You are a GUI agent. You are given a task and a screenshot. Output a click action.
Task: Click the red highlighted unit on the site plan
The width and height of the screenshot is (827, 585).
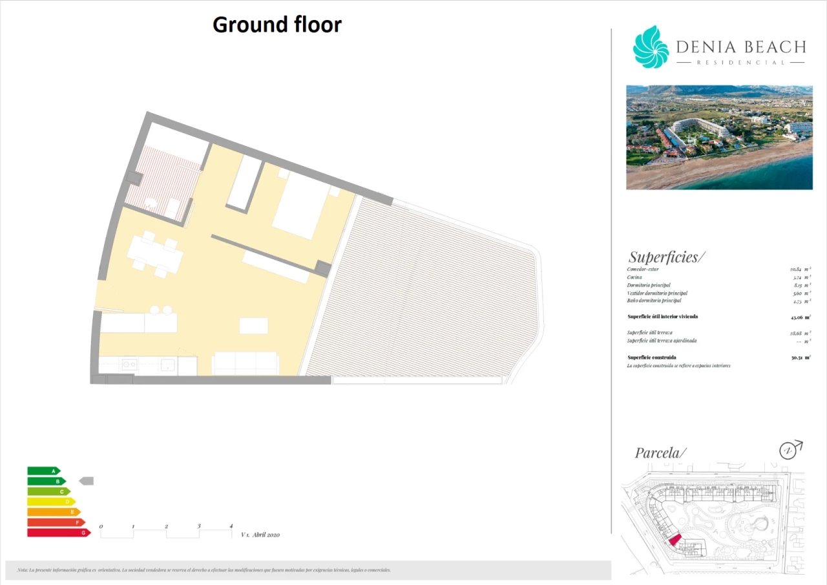point(674,540)
